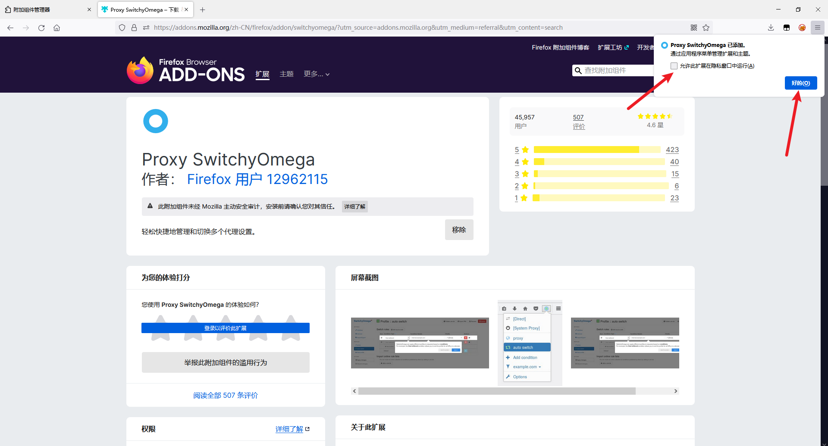The image size is (828, 446).
Task: Click the screenshots horizontal scrollbar
Action: (x=497, y=391)
